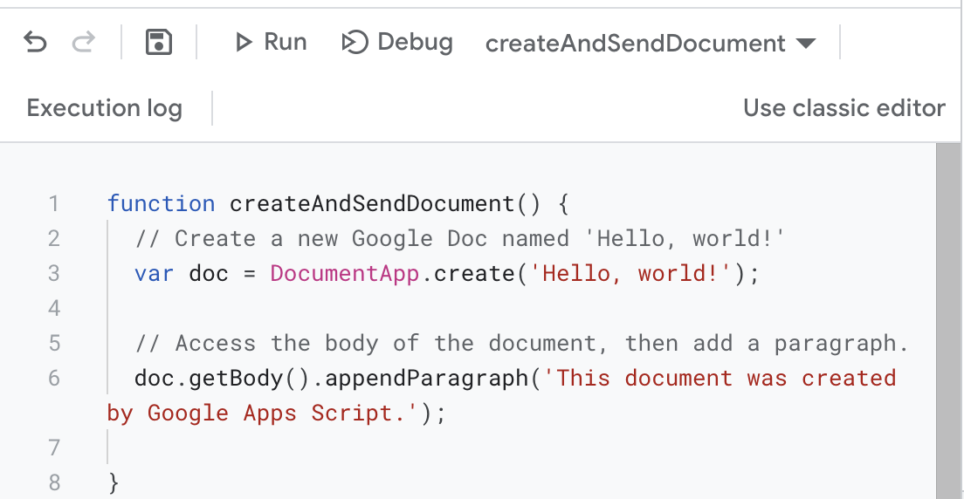Click the vertical editor scrollbar
This screenshot has height=499, width=964.
[949, 321]
